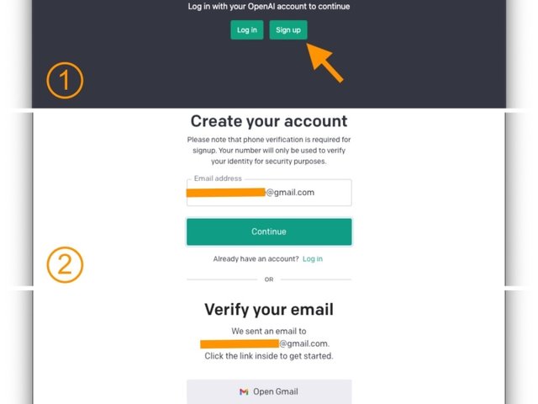Click the 'Already have an account?' text
The width and height of the screenshot is (538, 404).
(x=256, y=258)
